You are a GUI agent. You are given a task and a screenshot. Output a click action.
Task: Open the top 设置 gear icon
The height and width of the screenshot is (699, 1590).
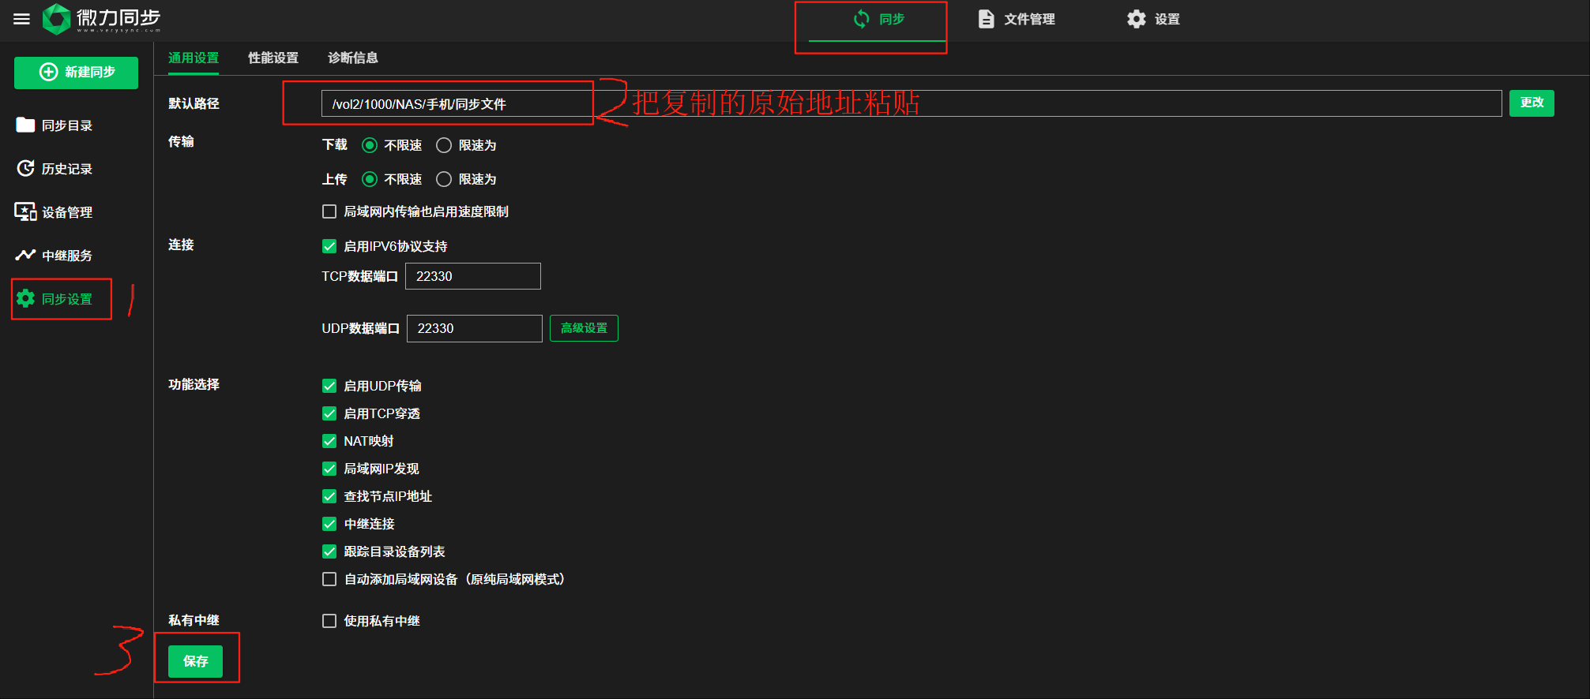[1136, 19]
